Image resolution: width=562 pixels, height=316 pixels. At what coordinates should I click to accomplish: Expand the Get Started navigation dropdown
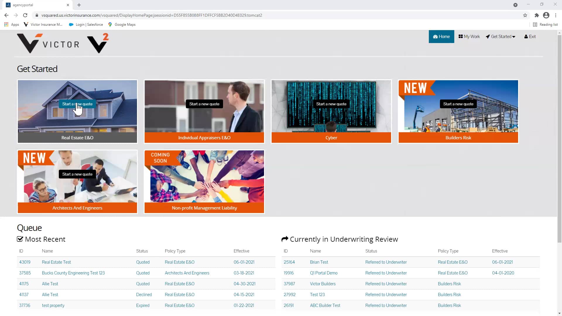[x=500, y=36]
